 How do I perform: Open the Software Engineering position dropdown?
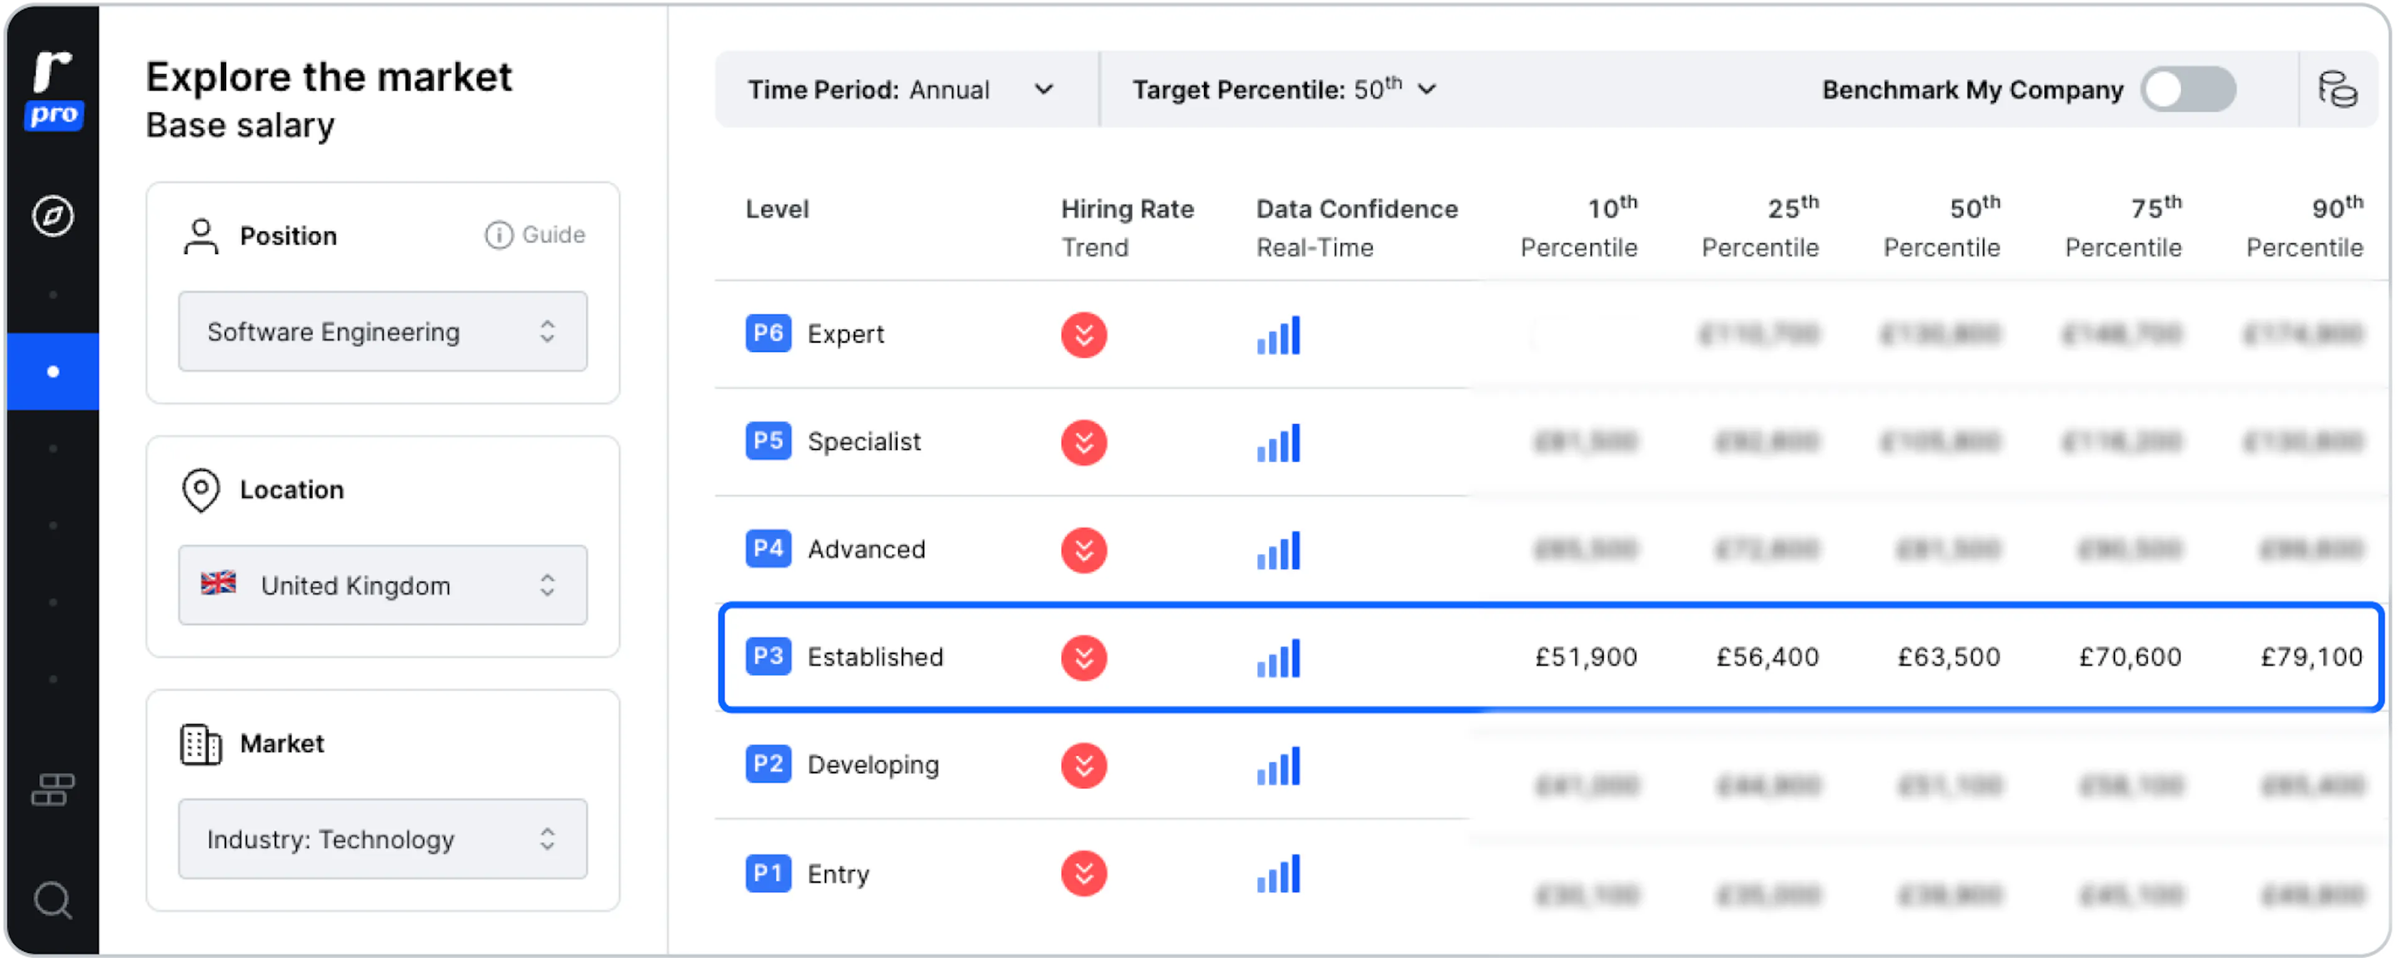pos(383,331)
